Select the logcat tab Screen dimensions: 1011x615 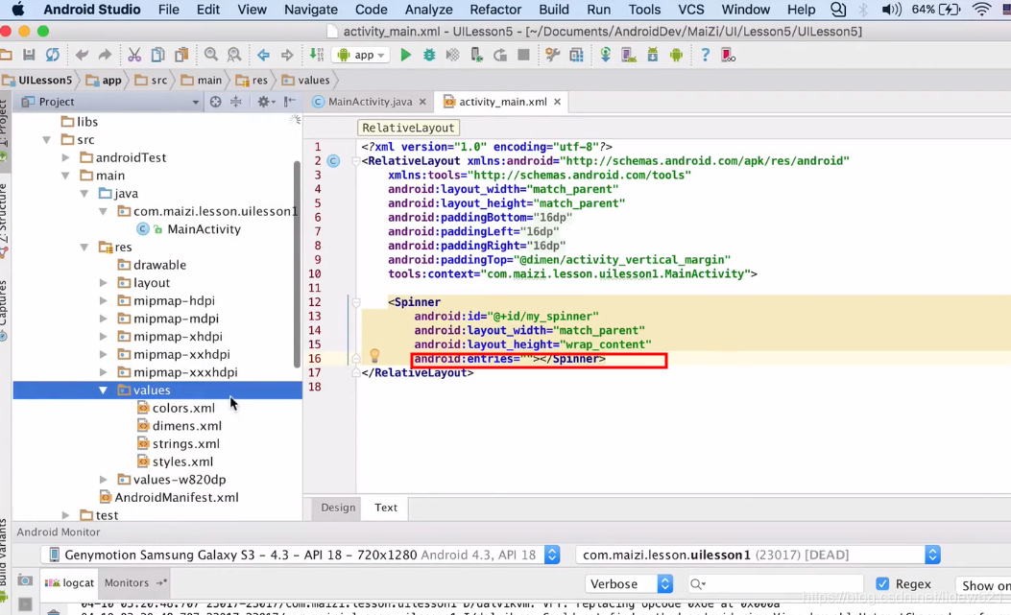70,582
